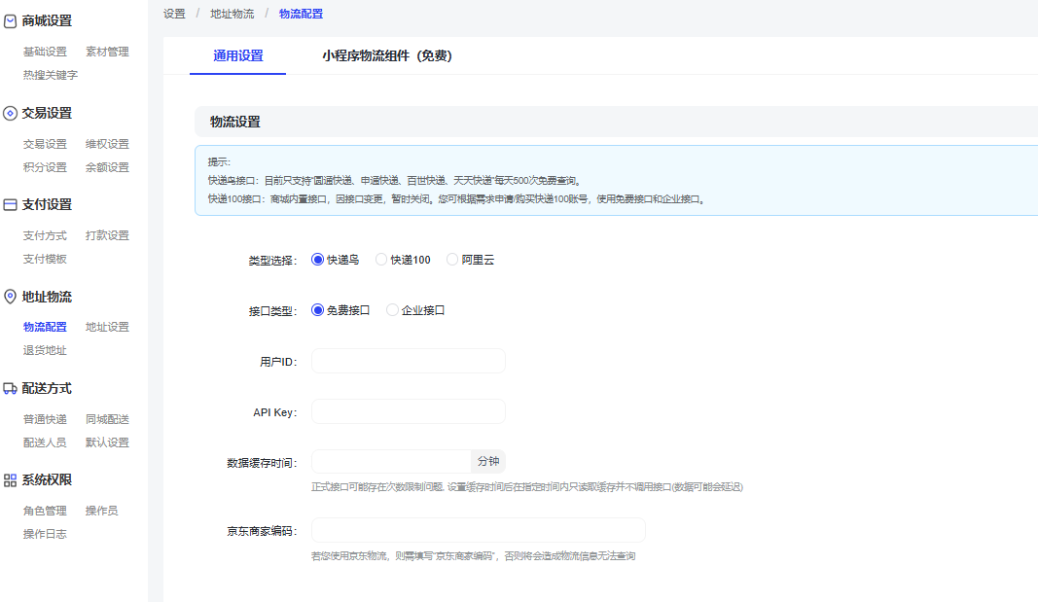Click into the API Key field
The height and width of the screenshot is (602, 1038).
pos(408,411)
